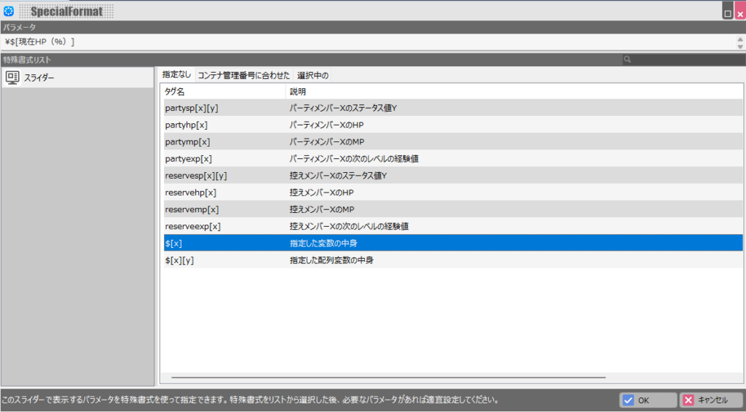Viewport: 746px width, 412px height.
Task: Click parameter field down arrow
Action: [740, 46]
